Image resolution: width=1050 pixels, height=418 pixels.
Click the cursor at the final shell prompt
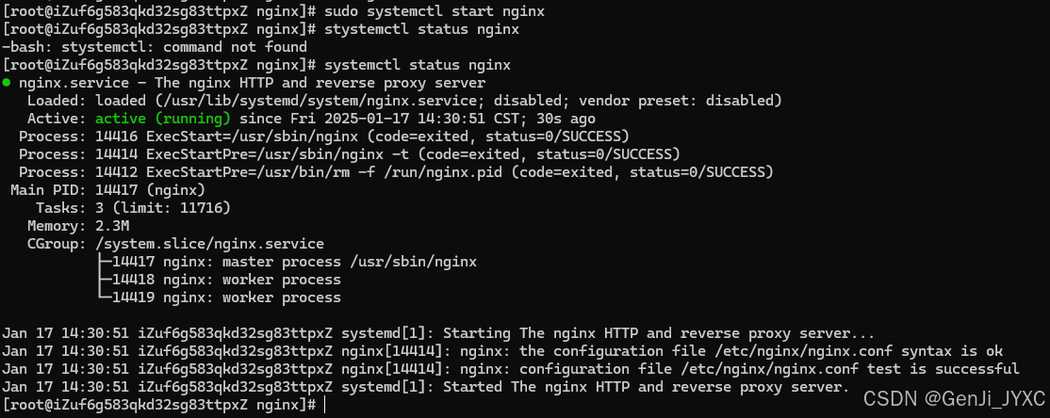[324, 404]
